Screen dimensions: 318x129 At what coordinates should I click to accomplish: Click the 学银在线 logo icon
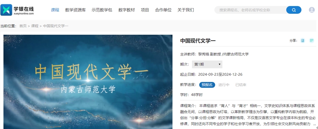(6, 10)
